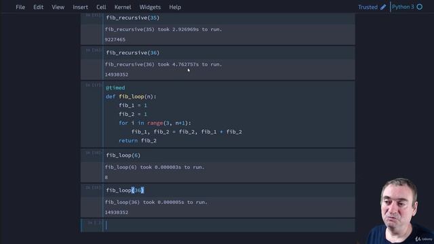Click the kernel idle circle indicator
Screen dimensions: 434x244
(x=420, y=7)
